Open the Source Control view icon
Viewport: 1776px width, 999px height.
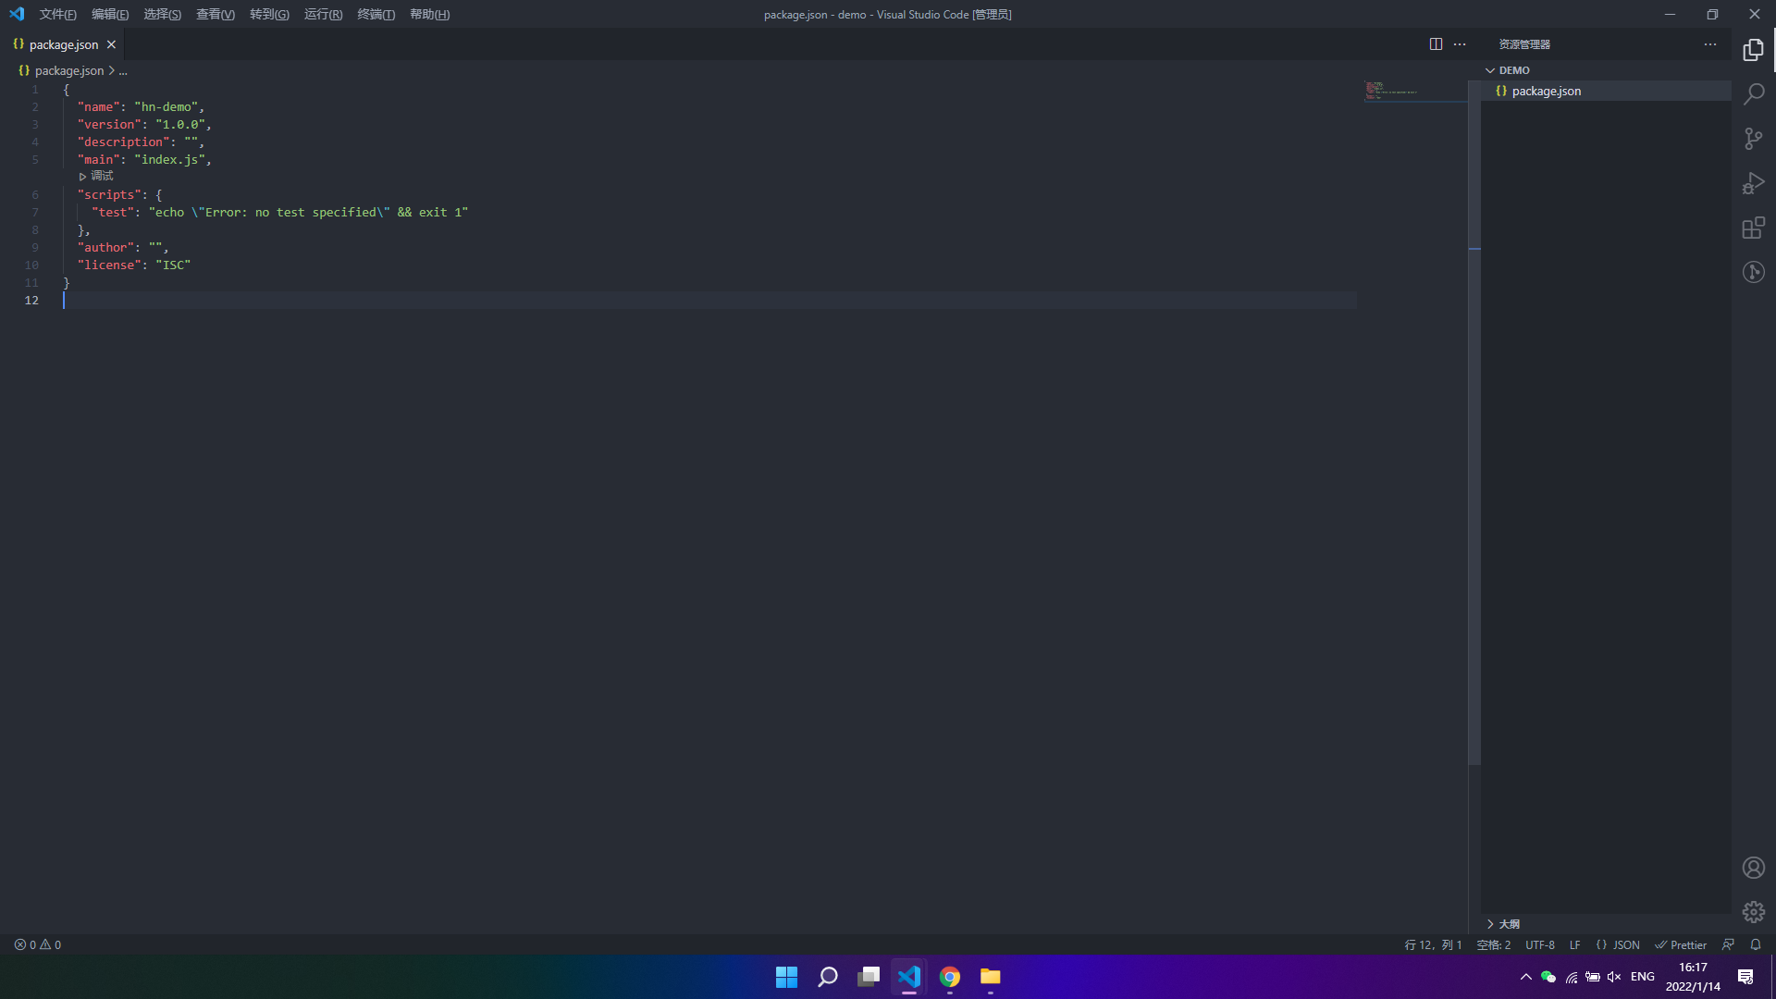point(1753,139)
